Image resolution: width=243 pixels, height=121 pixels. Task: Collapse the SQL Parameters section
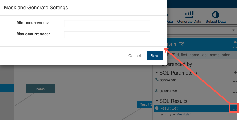(157, 72)
